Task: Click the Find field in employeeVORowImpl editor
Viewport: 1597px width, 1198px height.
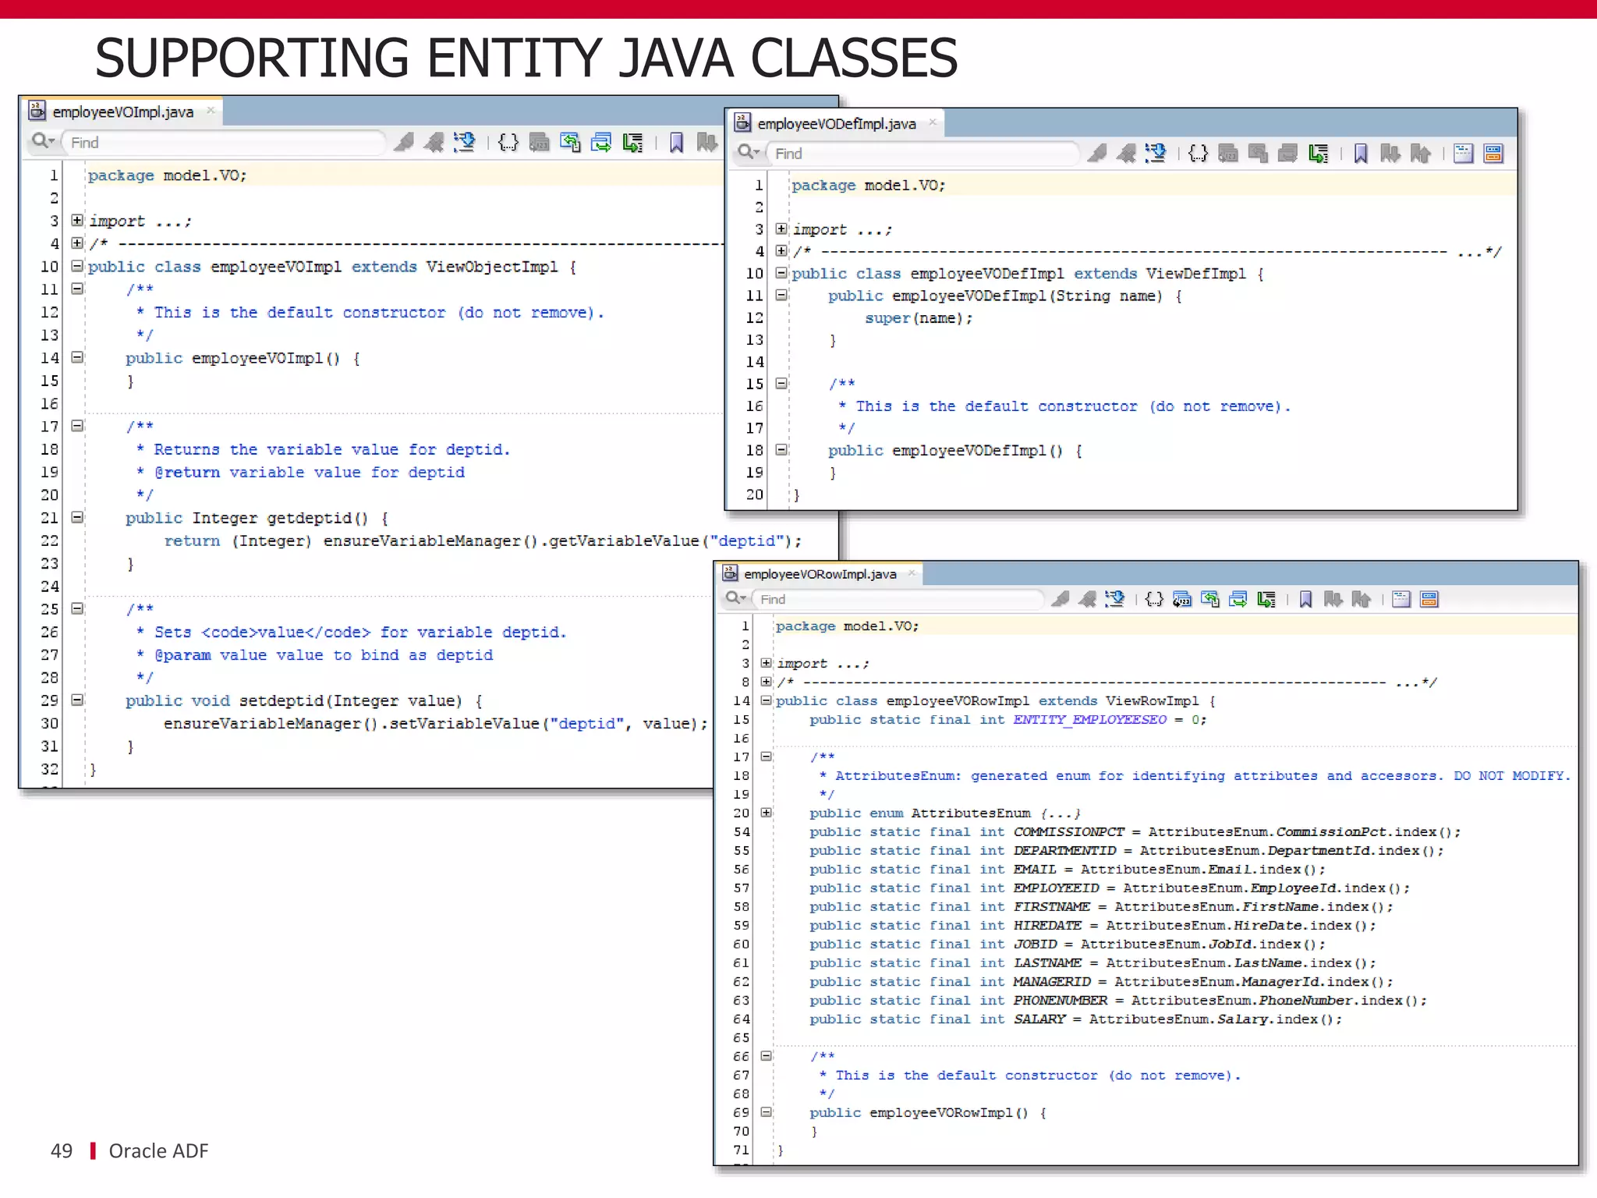Action: pos(899,599)
